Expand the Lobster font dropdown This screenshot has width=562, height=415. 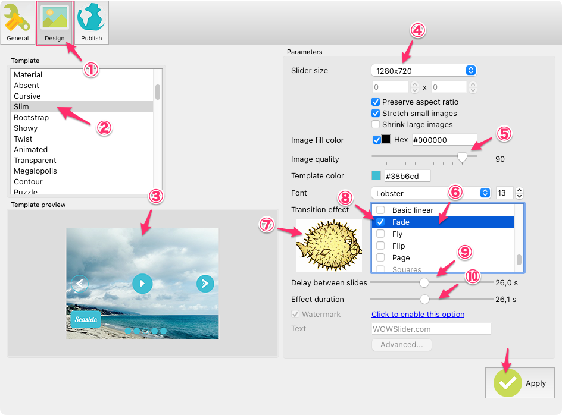[430, 193]
